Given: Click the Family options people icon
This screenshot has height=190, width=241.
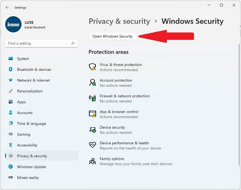Looking at the screenshot, I should pyautogui.click(x=92, y=161).
